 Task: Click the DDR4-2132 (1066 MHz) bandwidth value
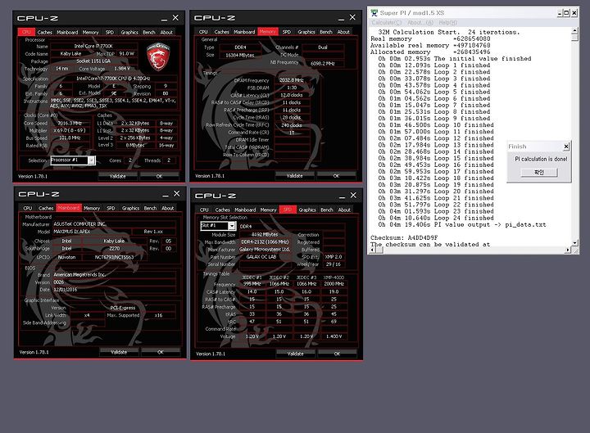265,242
